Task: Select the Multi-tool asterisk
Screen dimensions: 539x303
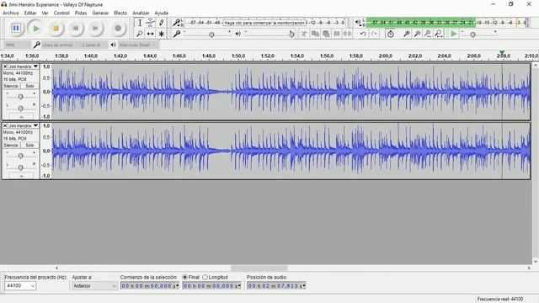Action: coord(161,34)
